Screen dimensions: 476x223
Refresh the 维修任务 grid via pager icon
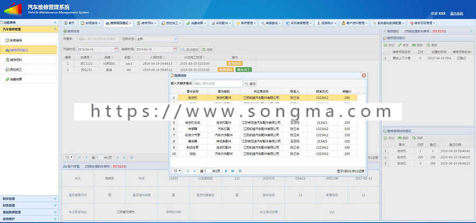(132, 157)
